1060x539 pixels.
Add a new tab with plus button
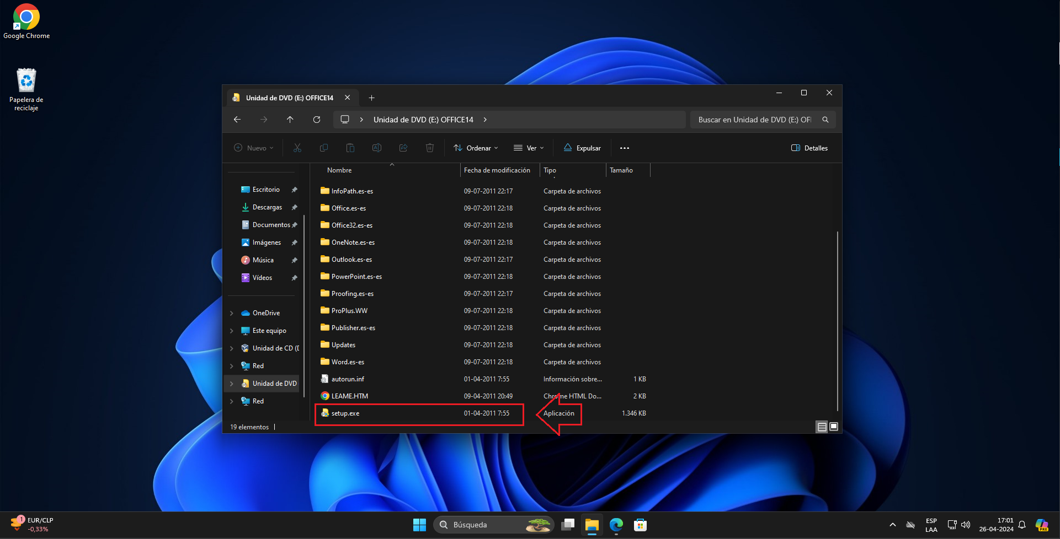(372, 98)
